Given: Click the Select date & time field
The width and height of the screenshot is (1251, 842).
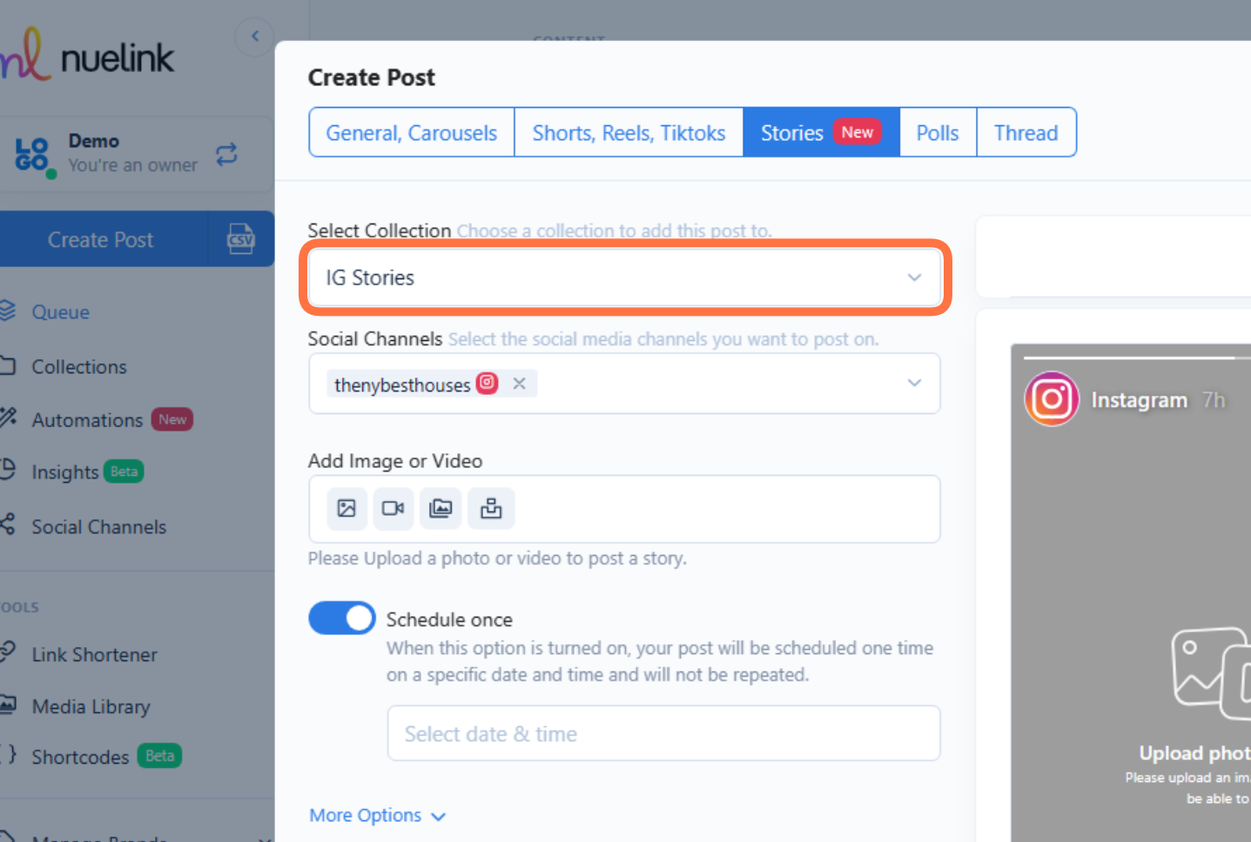Looking at the screenshot, I should pos(663,733).
